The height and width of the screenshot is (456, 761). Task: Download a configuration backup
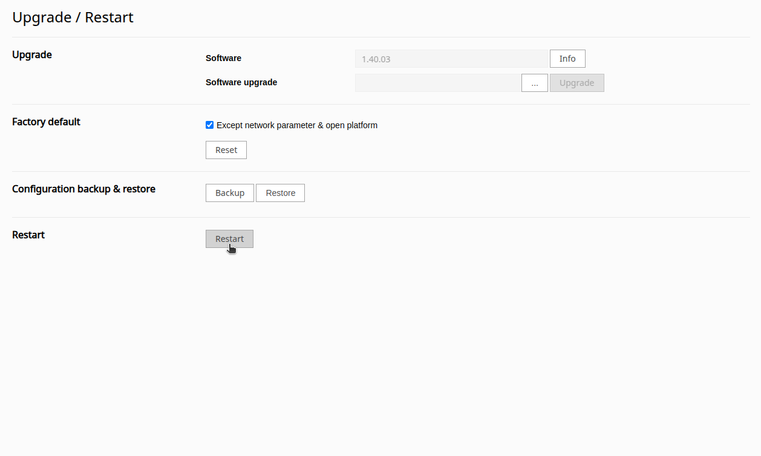pos(229,192)
